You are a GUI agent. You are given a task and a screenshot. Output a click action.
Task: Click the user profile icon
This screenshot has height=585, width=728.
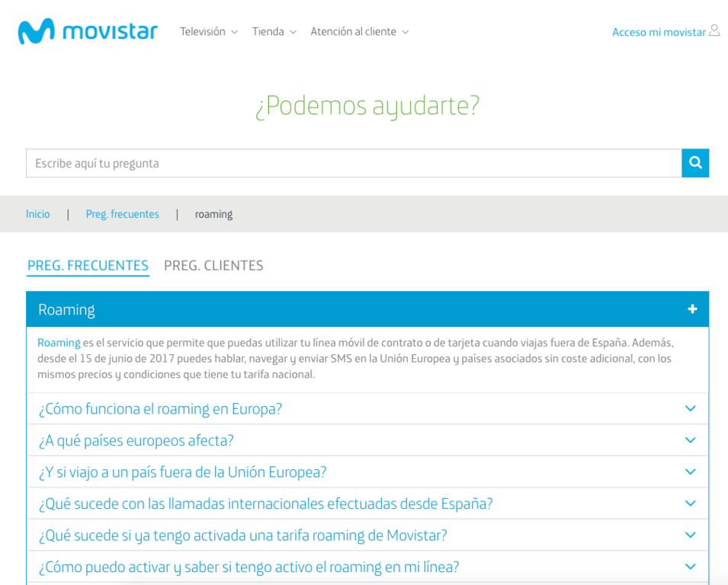click(714, 31)
